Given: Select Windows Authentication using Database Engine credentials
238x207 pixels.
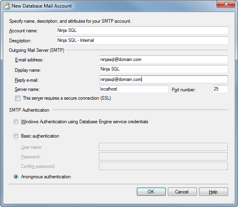Looking at the screenshot, I should (x=16, y=122).
